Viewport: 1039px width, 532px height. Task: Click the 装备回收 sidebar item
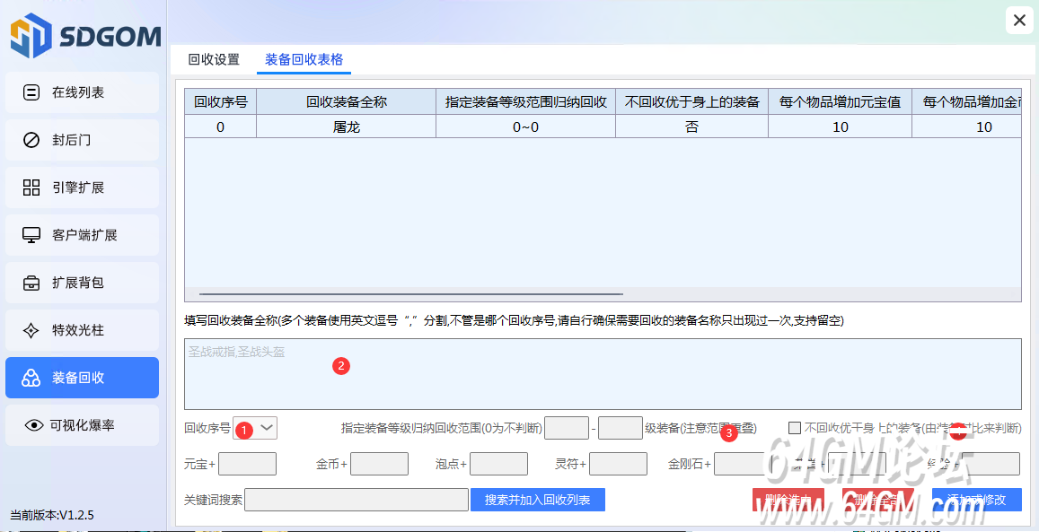pos(82,378)
